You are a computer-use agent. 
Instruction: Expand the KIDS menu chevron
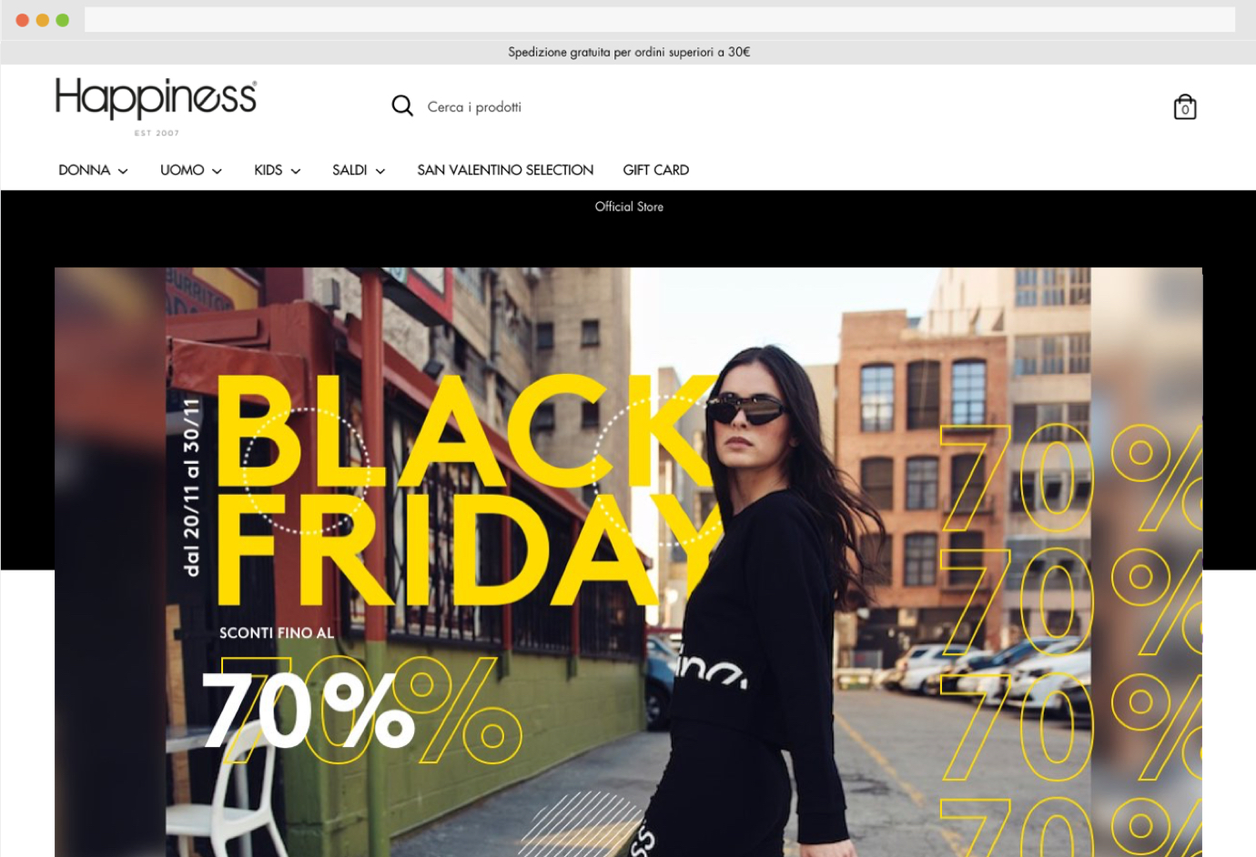coord(296,171)
